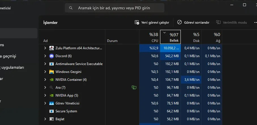This screenshot has height=125, width=257.
Task: Minimize the Task Manager window
Action: point(232,5)
